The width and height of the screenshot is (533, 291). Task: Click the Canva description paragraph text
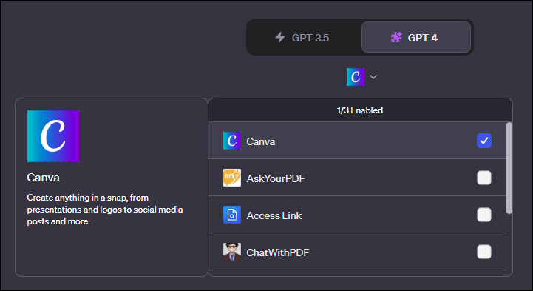105,210
